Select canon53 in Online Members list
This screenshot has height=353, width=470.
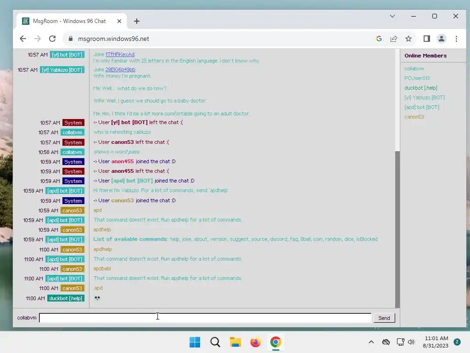[414, 117]
